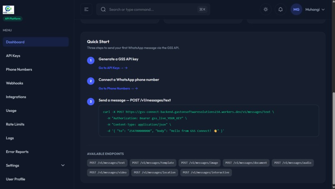This screenshot has width=335, height=189.
Task: Click the API Platform badge
Action: pos(12,19)
